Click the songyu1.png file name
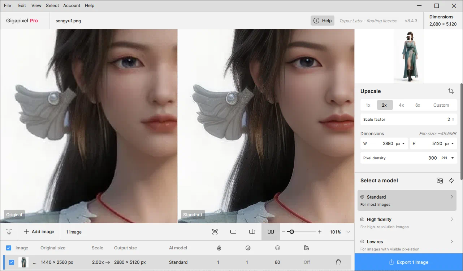Screen dimensions: 463x271 point(68,21)
